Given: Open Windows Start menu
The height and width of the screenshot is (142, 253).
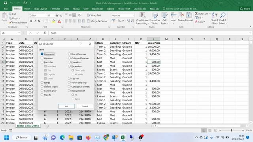Looking at the screenshot, I should click(6, 138).
